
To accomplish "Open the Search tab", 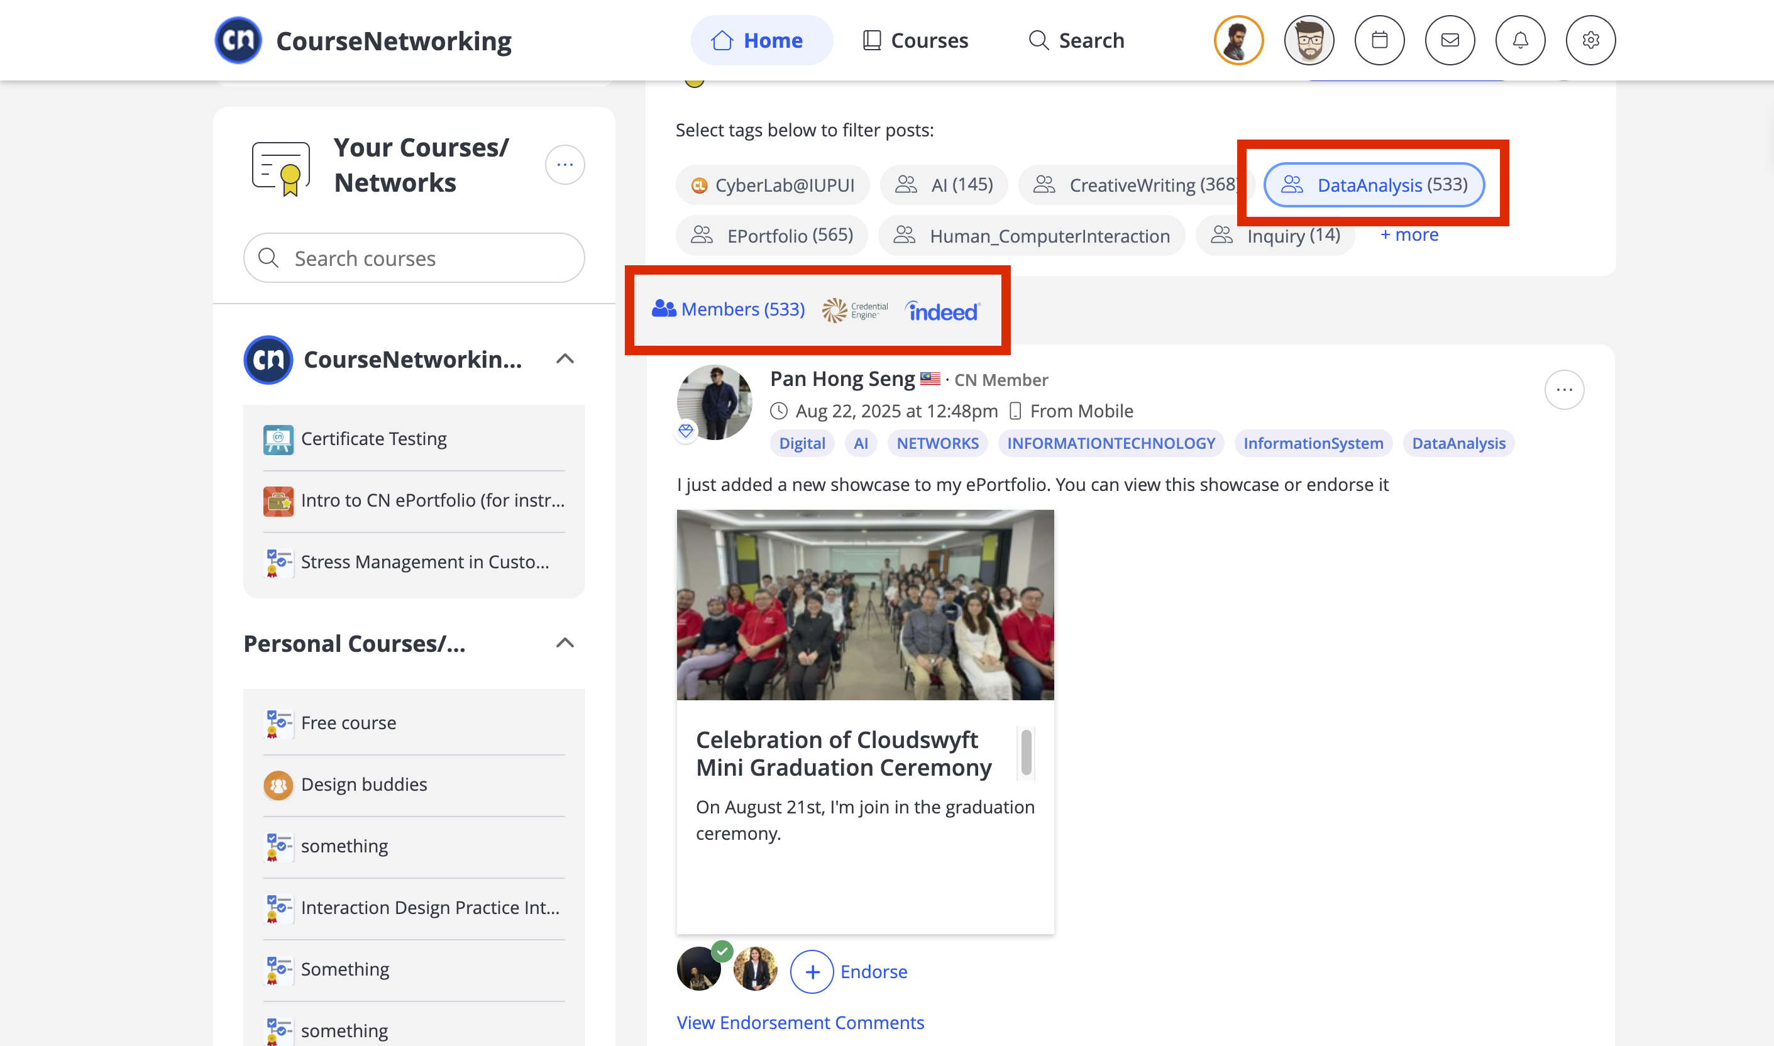I will [1077, 40].
